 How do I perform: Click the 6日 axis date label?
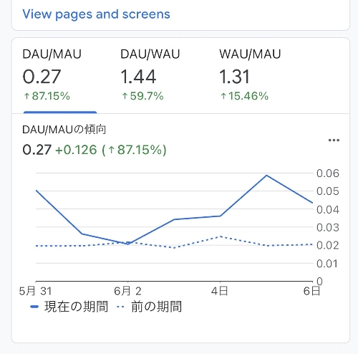point(311,291)
